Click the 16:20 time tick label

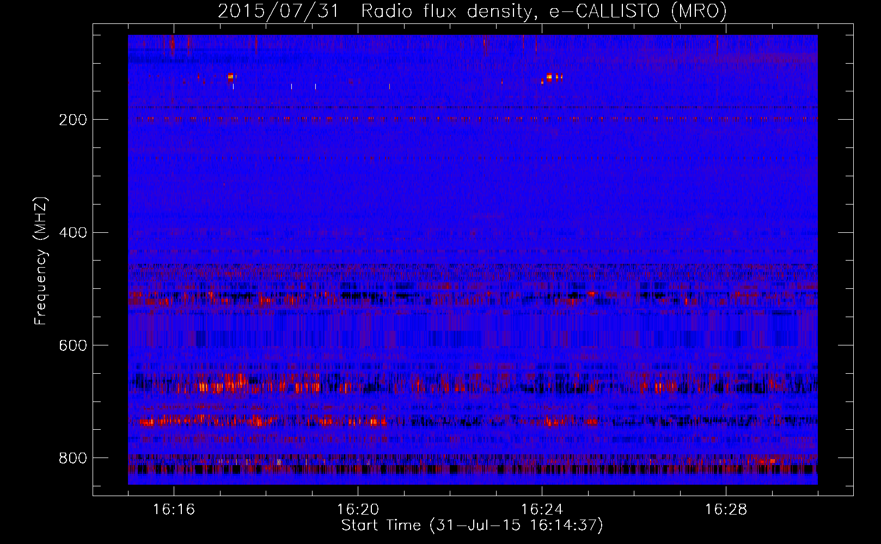[x=358, y=510]
